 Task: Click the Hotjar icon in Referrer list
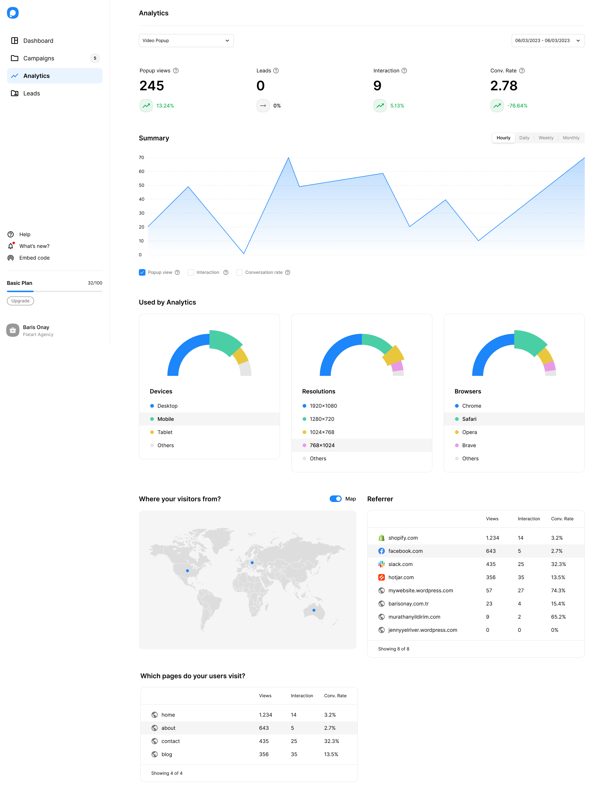point(382,577)
